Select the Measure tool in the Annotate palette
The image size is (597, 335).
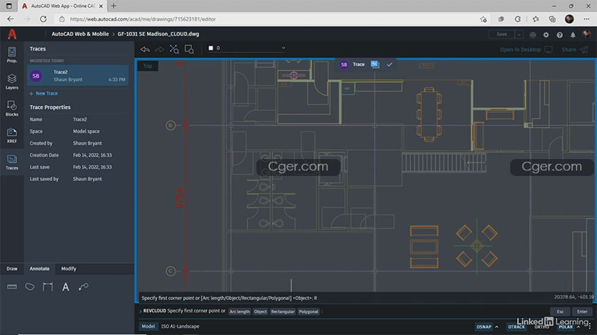pos(12,287)
